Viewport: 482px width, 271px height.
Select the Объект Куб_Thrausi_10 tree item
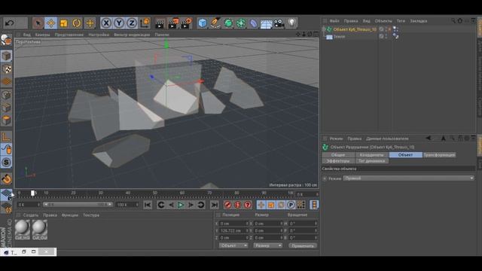click(x=355, y=29)
